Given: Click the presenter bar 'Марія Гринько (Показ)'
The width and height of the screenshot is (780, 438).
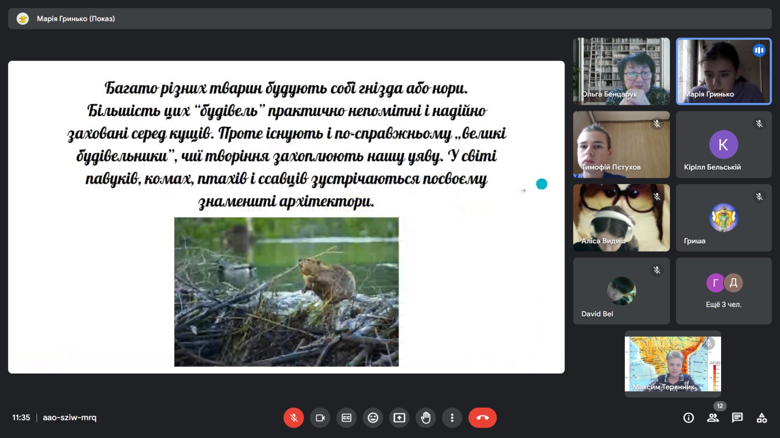Looking at the screenshot, I should [76, 19].
